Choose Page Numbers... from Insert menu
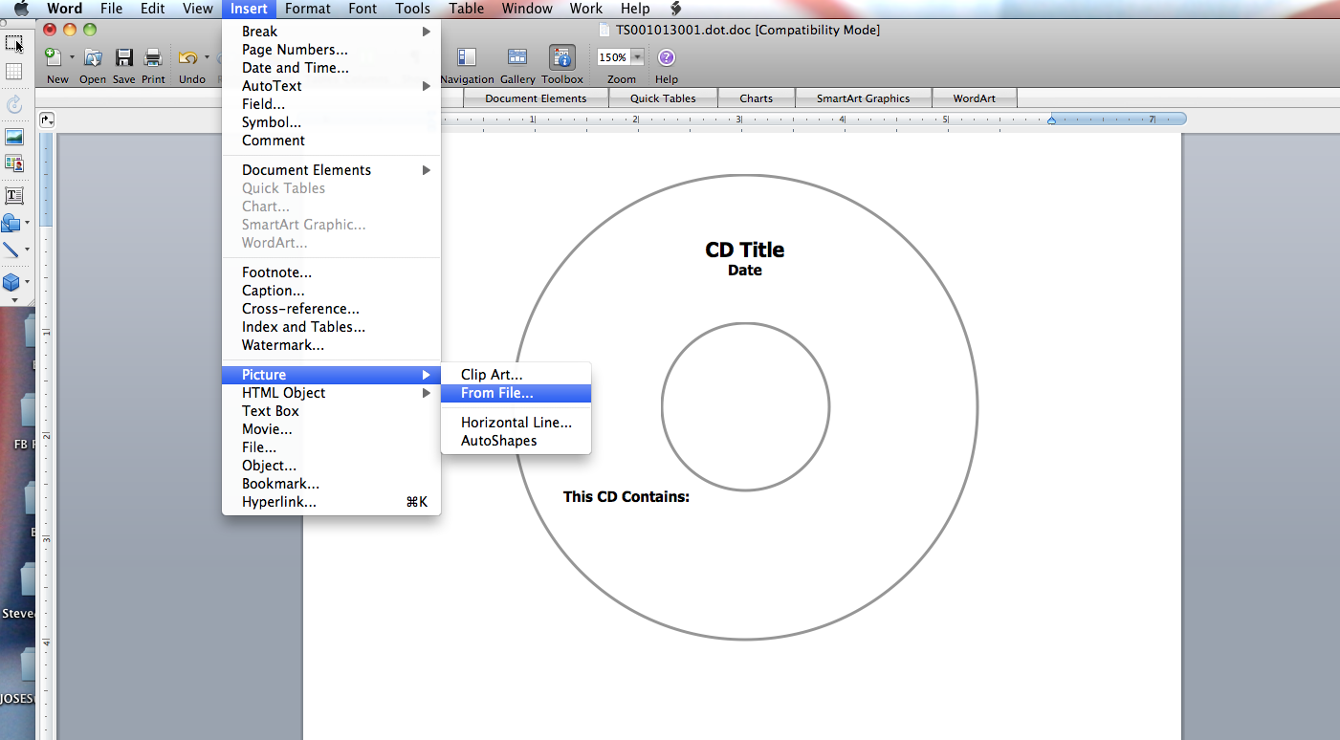 331,50
